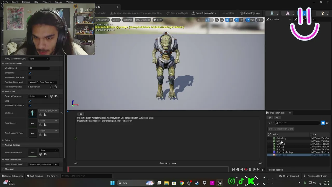The height and width of the screenshot is (187, 332).
Task: Open Unreal Engine from taskbar
Action: coord(220,183)
